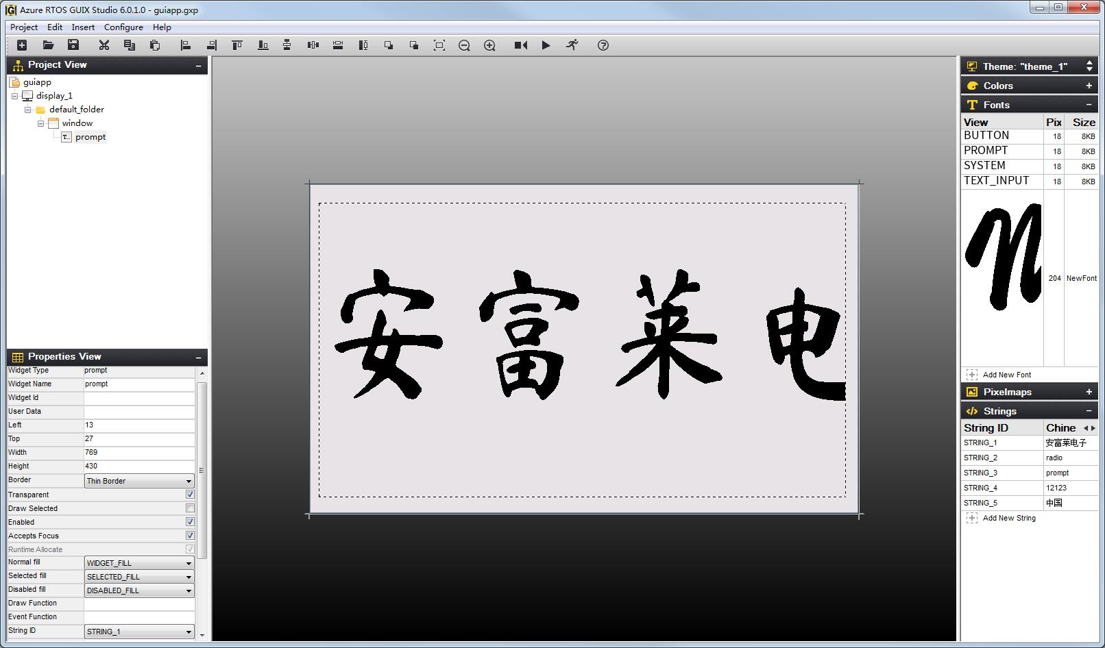Open the Normal fill dropdown
Image resolution: width=1105 pixels, height=648 pixels.
pyautogui.click(x=139, y=563)
